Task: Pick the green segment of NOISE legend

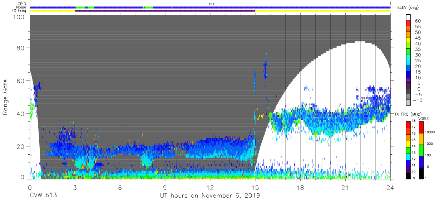Action: tap(421, 150)
